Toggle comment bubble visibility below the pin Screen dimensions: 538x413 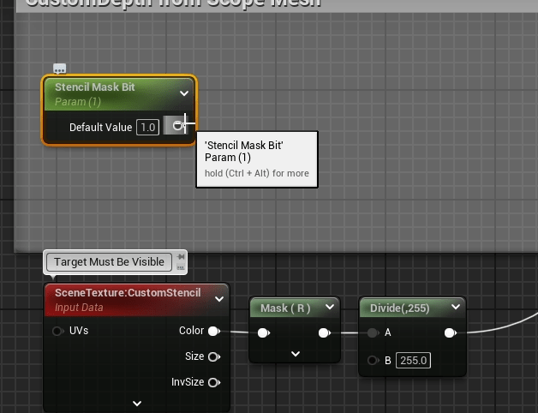(181, 267)
